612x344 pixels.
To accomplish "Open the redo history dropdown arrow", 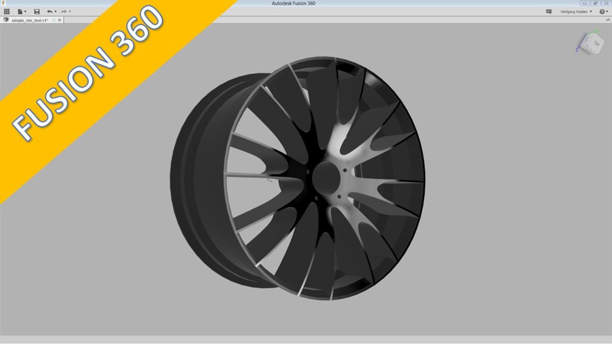I will (70, 11).
